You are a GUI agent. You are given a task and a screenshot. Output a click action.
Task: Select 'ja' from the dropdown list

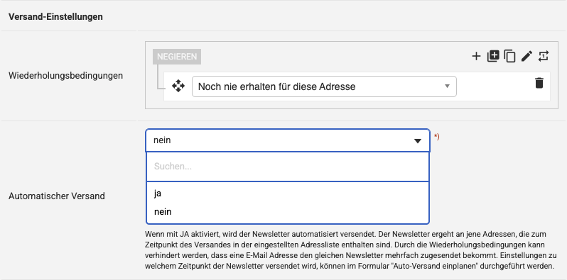[288, 194]
